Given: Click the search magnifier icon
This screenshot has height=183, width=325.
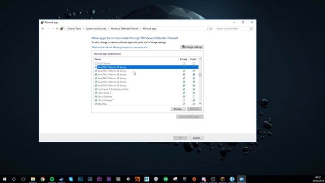Looking at the screenshot, I should point(251,28).
